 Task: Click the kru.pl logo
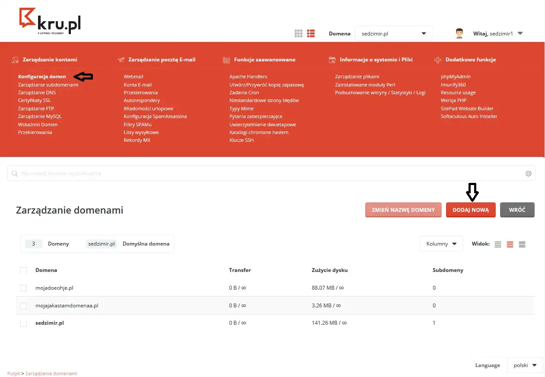click(50, 20)
